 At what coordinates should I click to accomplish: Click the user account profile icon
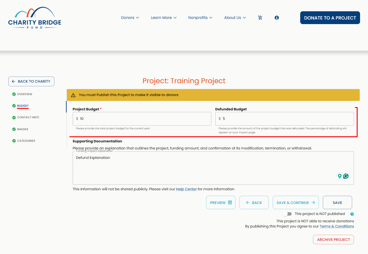tap(277, 18)
